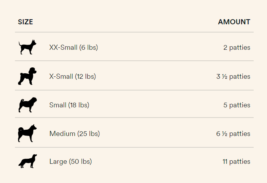Click the Medium size name

(62, 134)
